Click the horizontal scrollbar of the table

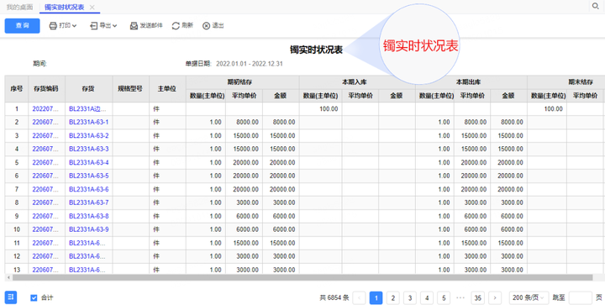pyautogui.click(x=302, y=277)
